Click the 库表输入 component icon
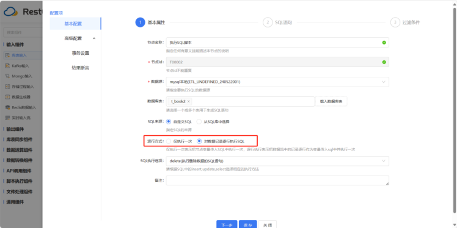Viewport: 457px width, 228px height. (8, 55)
